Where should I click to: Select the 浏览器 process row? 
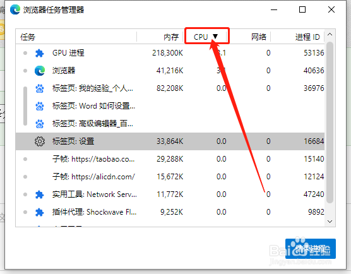[170, 71]
